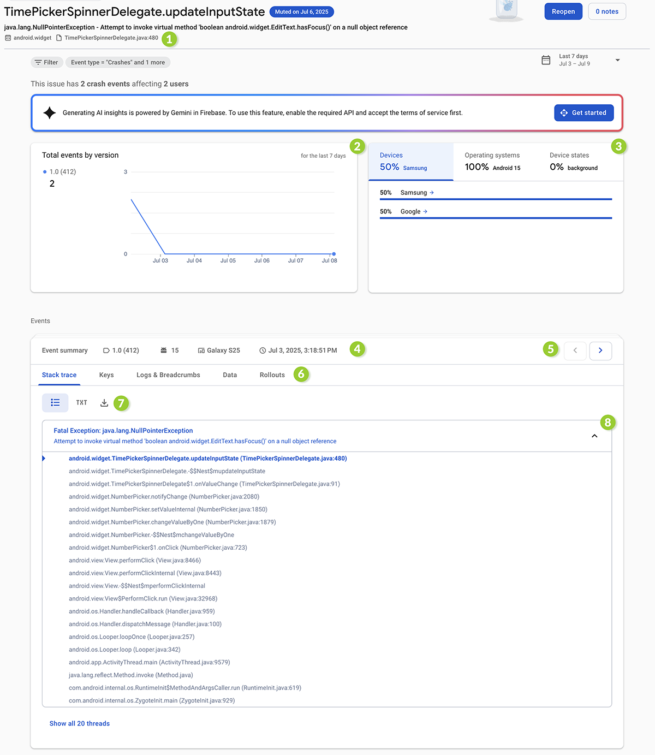
Task: Click the blue legend dot for version 1.0
Action: tap(44, 171)
